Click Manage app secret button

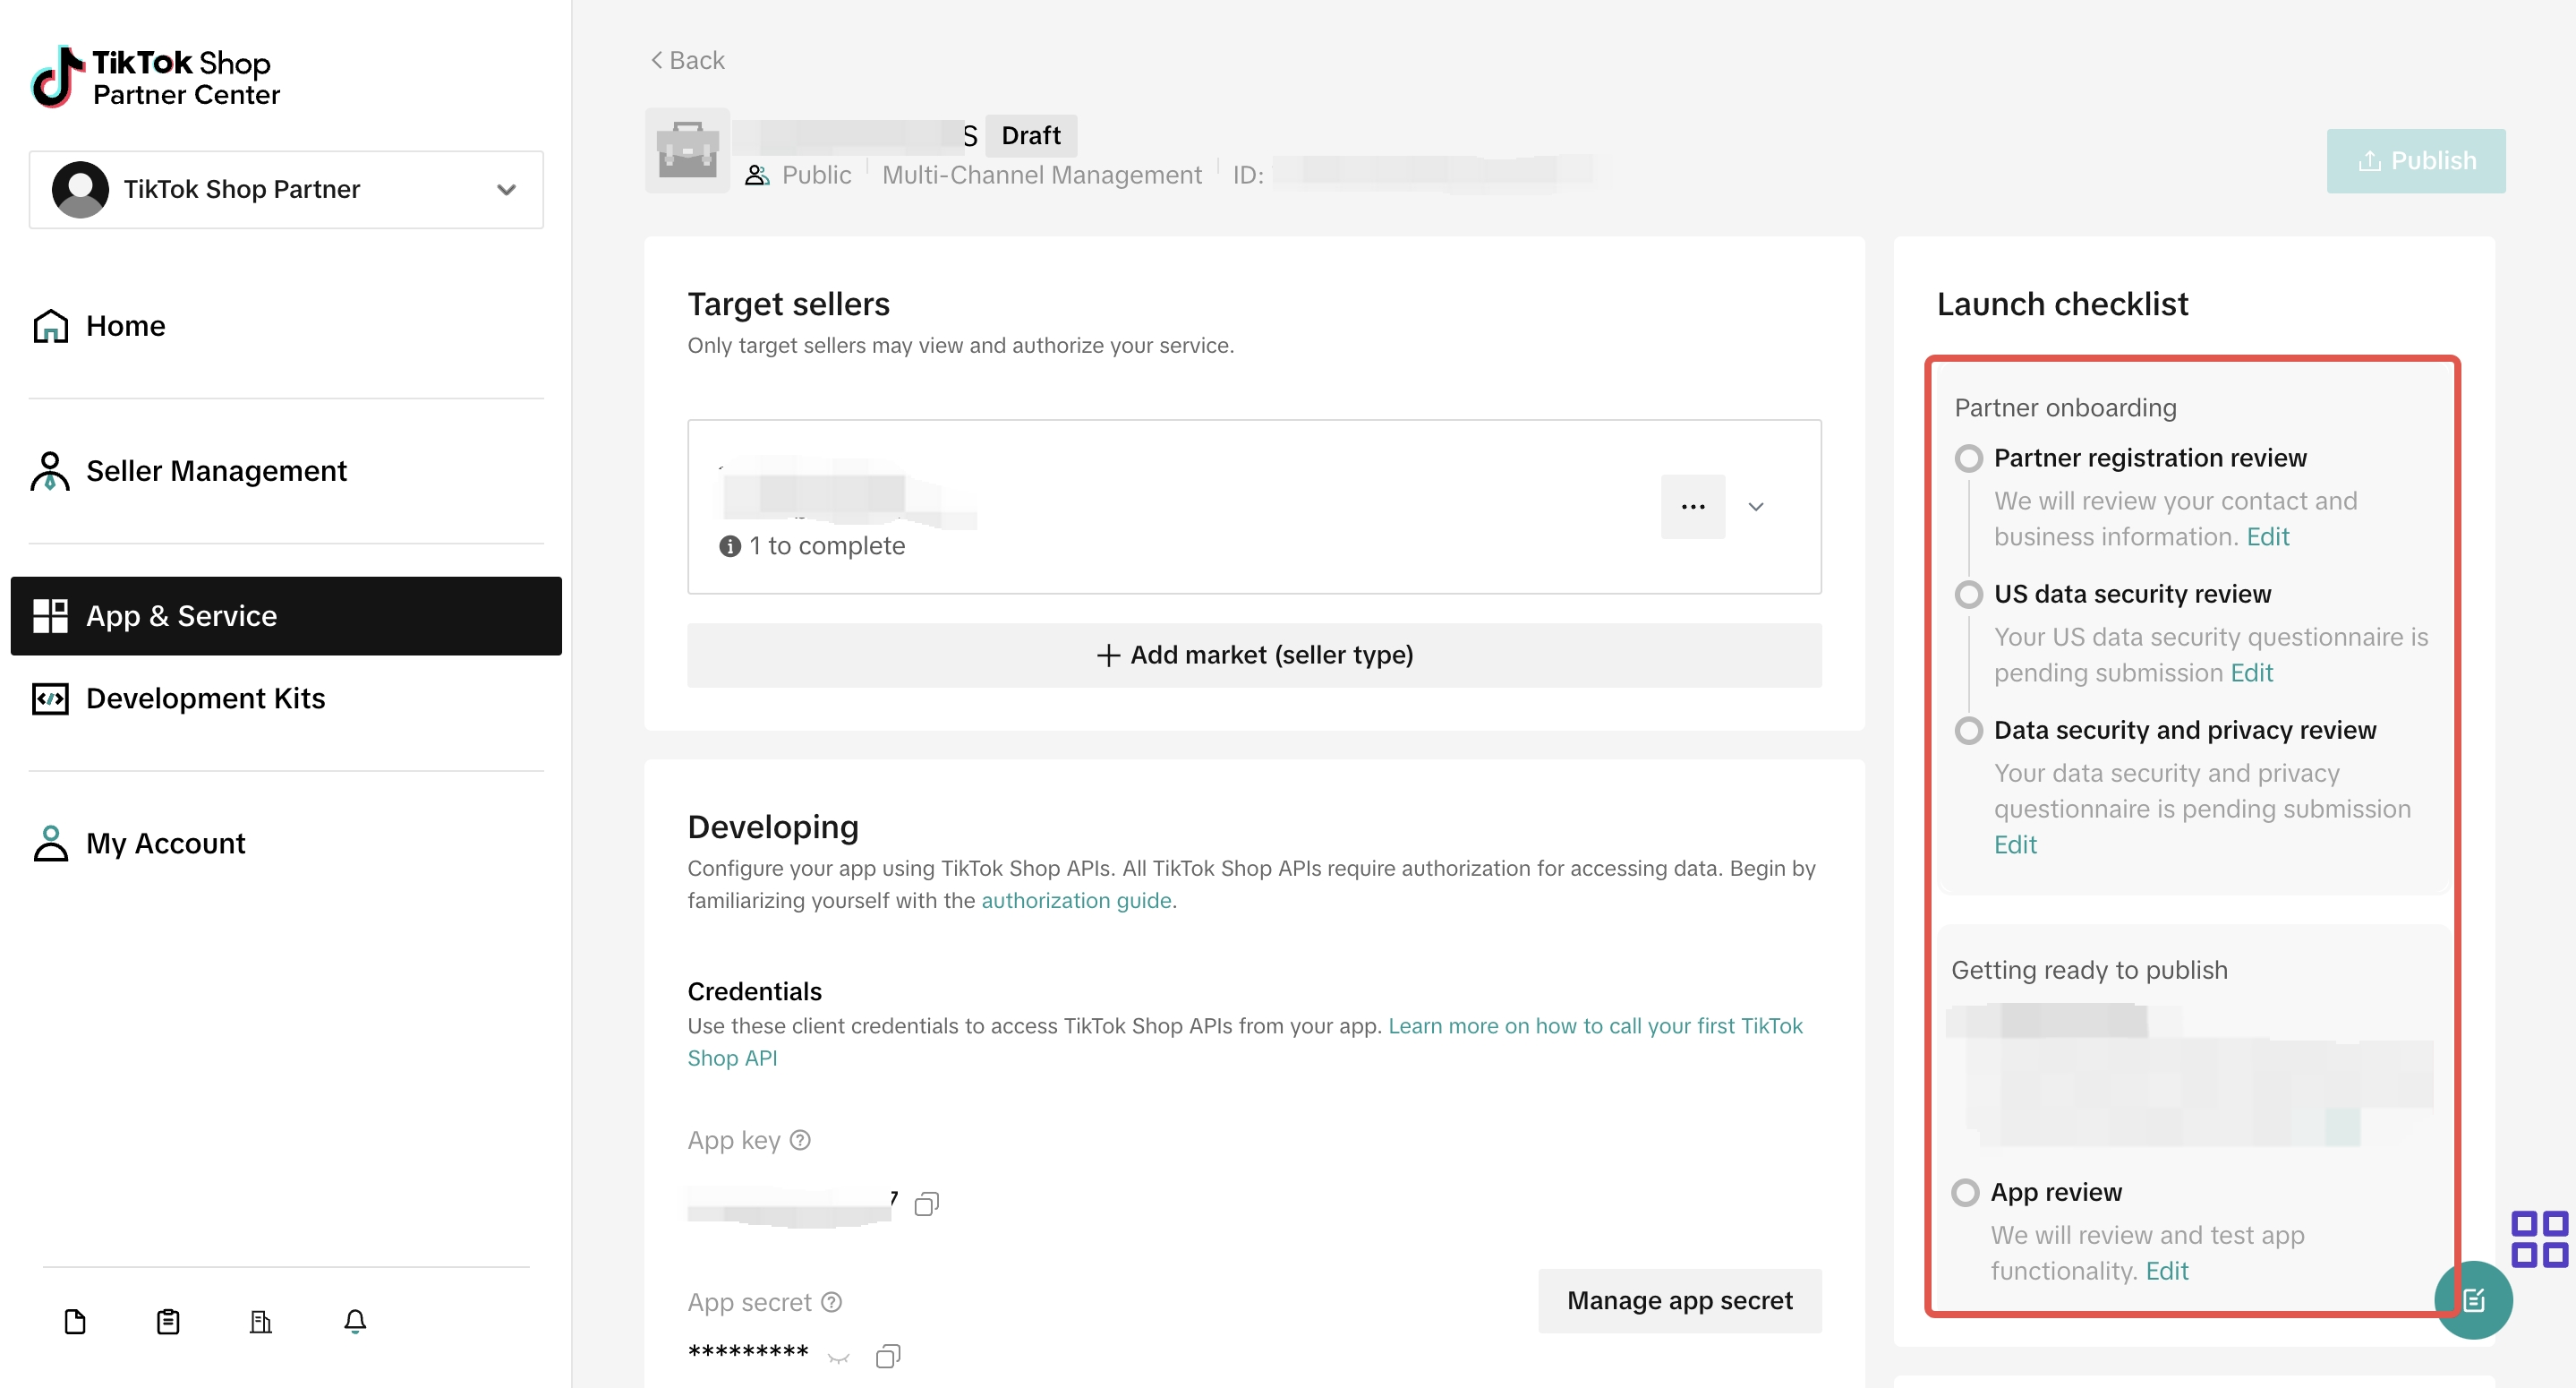tap(1680, 1300)
